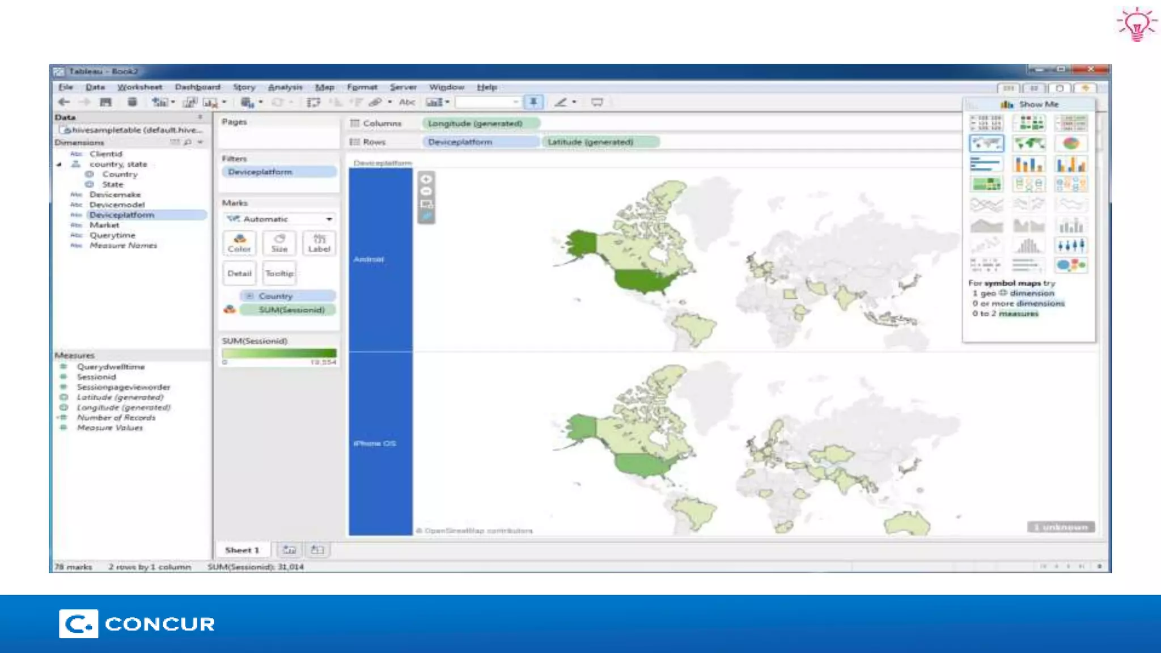The height and width of the screenshot is (653, 1161).
Task: Click the save icon in toolbar
Action: [x=105, y=102]
